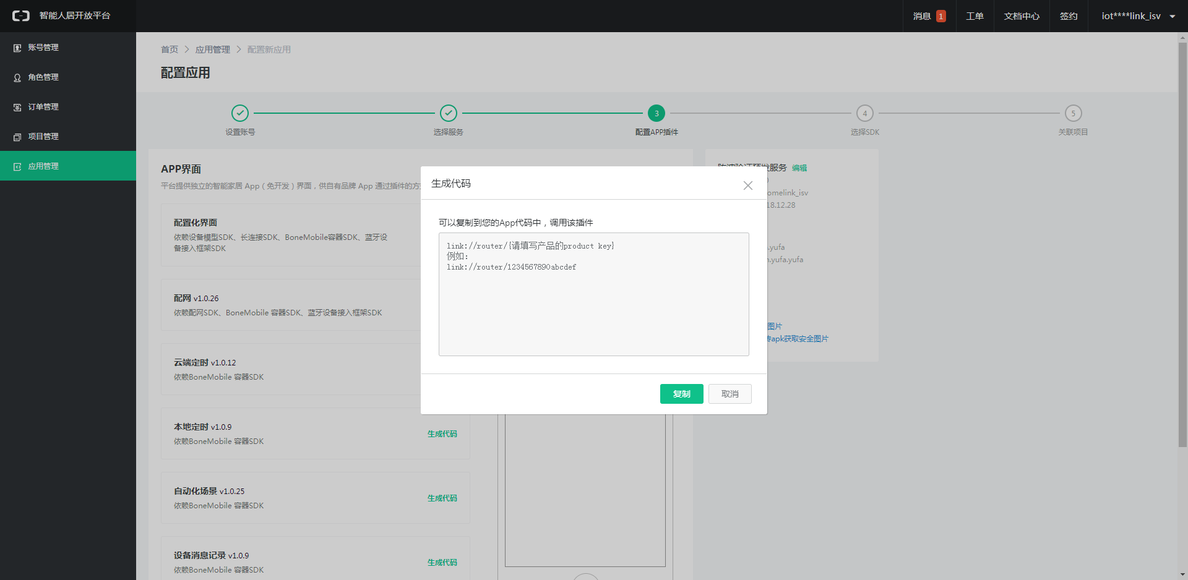Click the 订单管理 sidebar icon
This screenshot has width=1188, height=580.
click(17, 107)
